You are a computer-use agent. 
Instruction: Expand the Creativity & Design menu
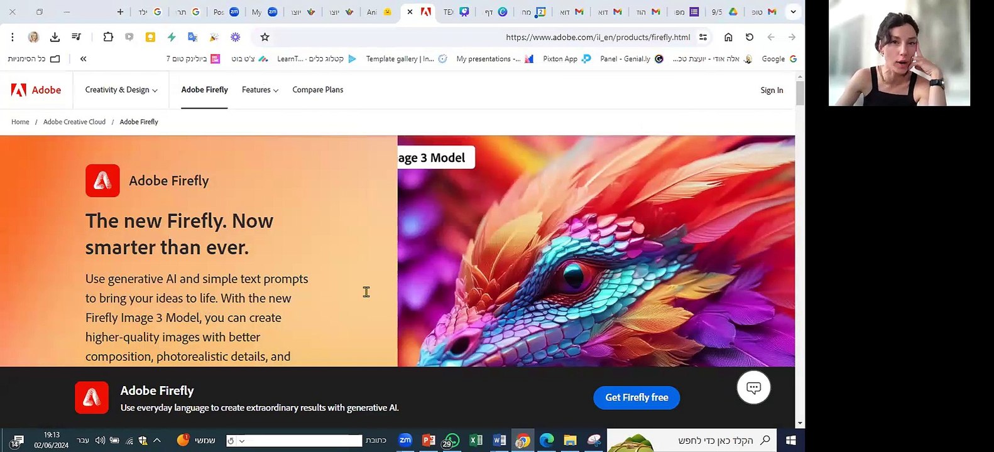click(x=121, y=90)
